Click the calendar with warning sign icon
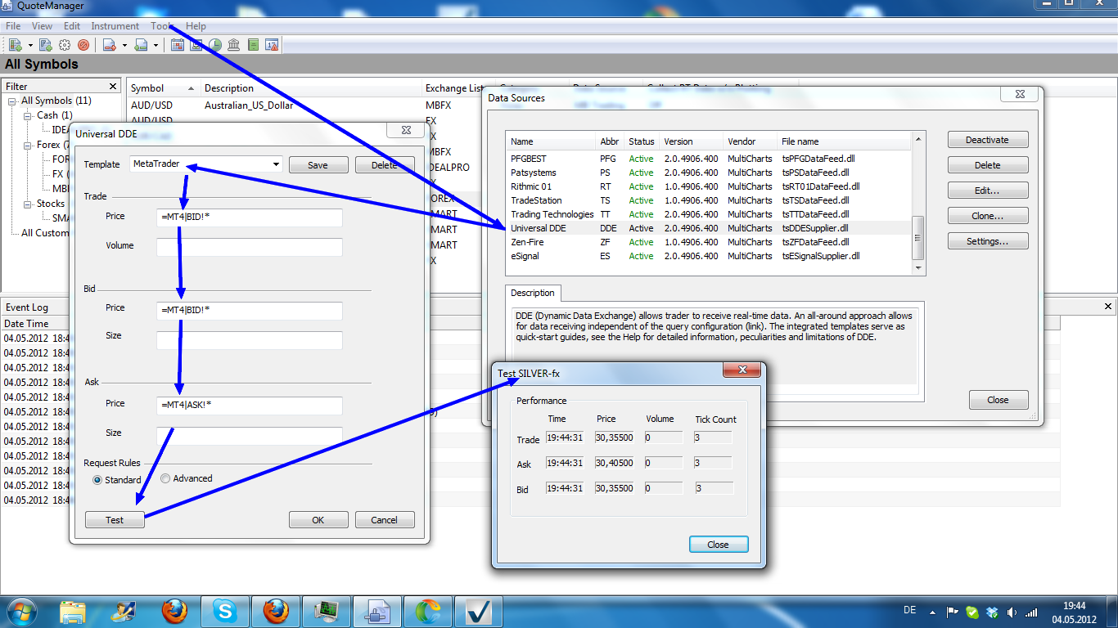The height and width of the screenshot is (628, 1118). tap(273, 45)
